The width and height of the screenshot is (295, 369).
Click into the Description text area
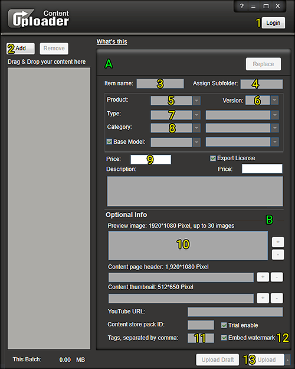(195, 192)
